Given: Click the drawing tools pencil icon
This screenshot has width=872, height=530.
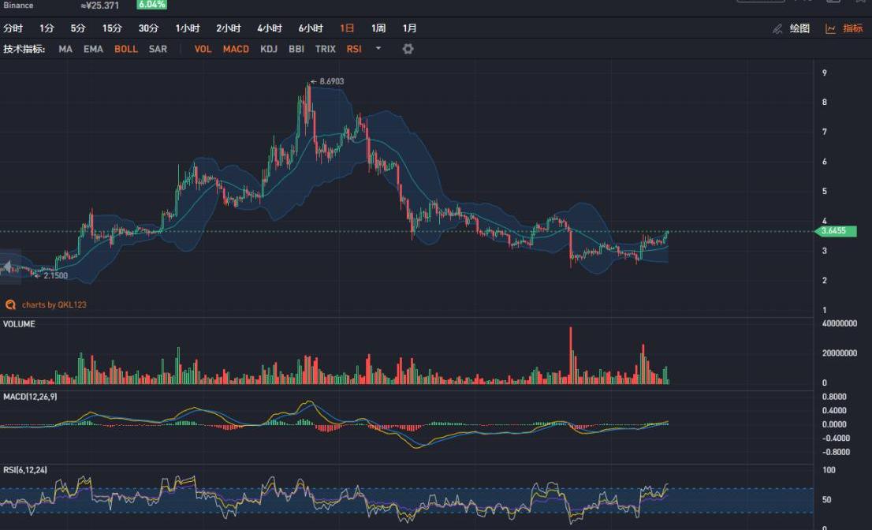Looking at the screenshot, I should [777, 28].
